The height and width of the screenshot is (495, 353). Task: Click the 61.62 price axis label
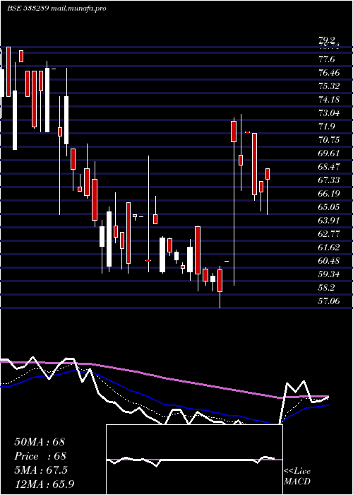329,248
